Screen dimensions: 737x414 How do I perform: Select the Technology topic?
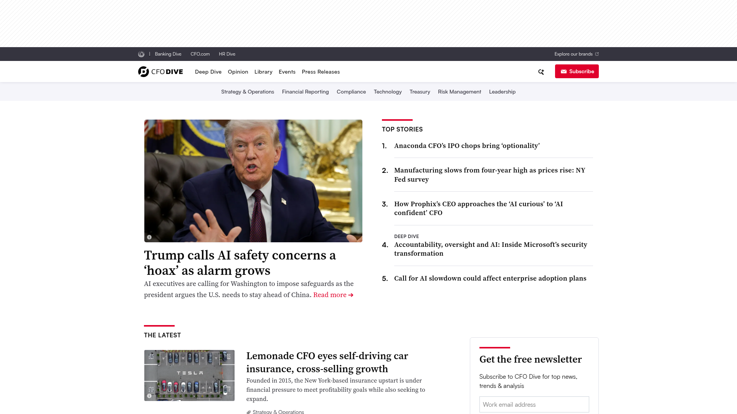(388, 92)
